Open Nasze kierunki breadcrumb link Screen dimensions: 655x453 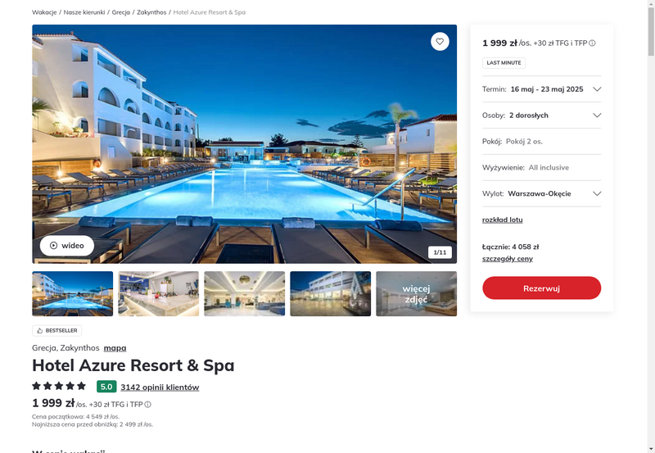pos(84,12)
